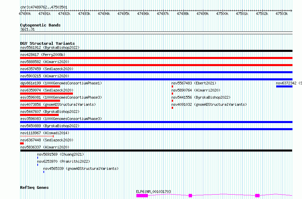The image size is (302, 199).
Task: Select nsv5441556 (ByrskaBishop2022) label
Action: [x=201, y=97]
